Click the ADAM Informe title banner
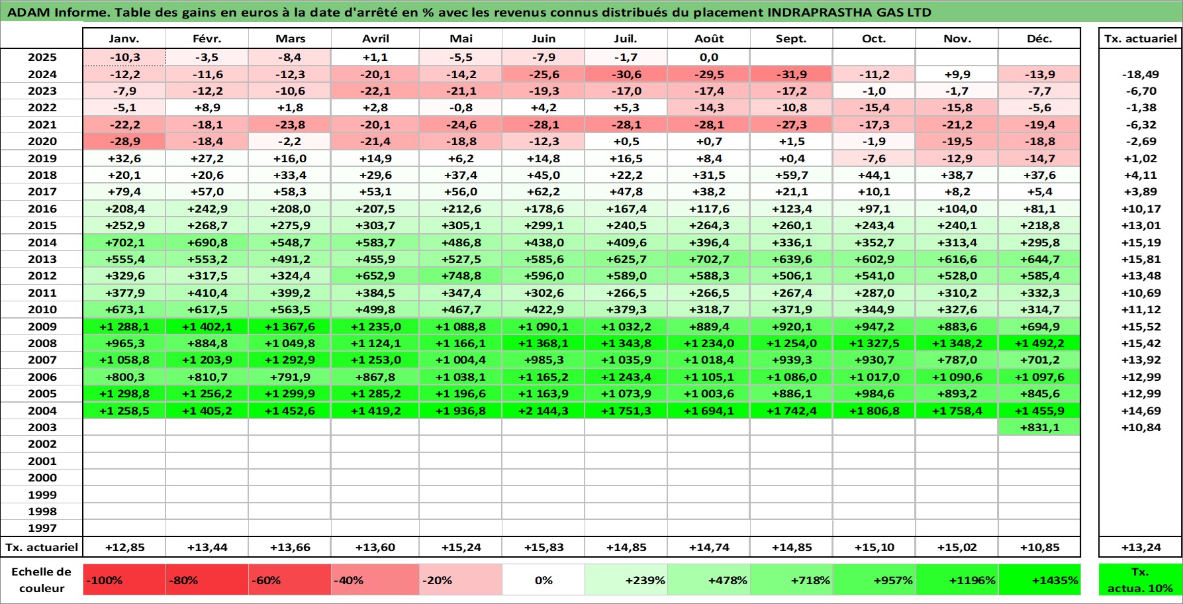The image size is (1183, 604). coord(591,12)
